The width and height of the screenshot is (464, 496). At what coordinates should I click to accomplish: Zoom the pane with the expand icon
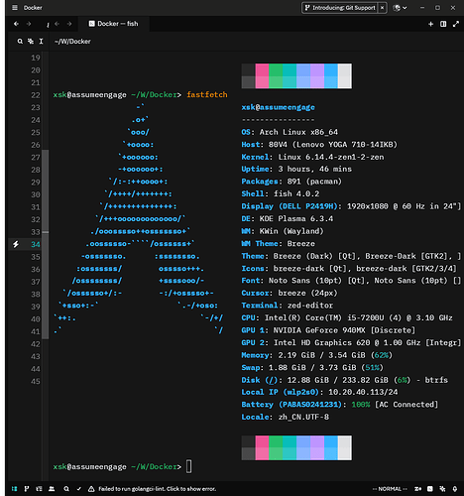click(456, 24)
